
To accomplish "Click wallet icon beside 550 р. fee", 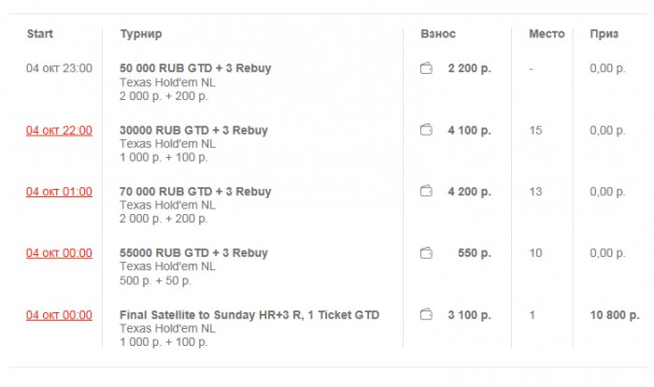I will coord(426,253).
